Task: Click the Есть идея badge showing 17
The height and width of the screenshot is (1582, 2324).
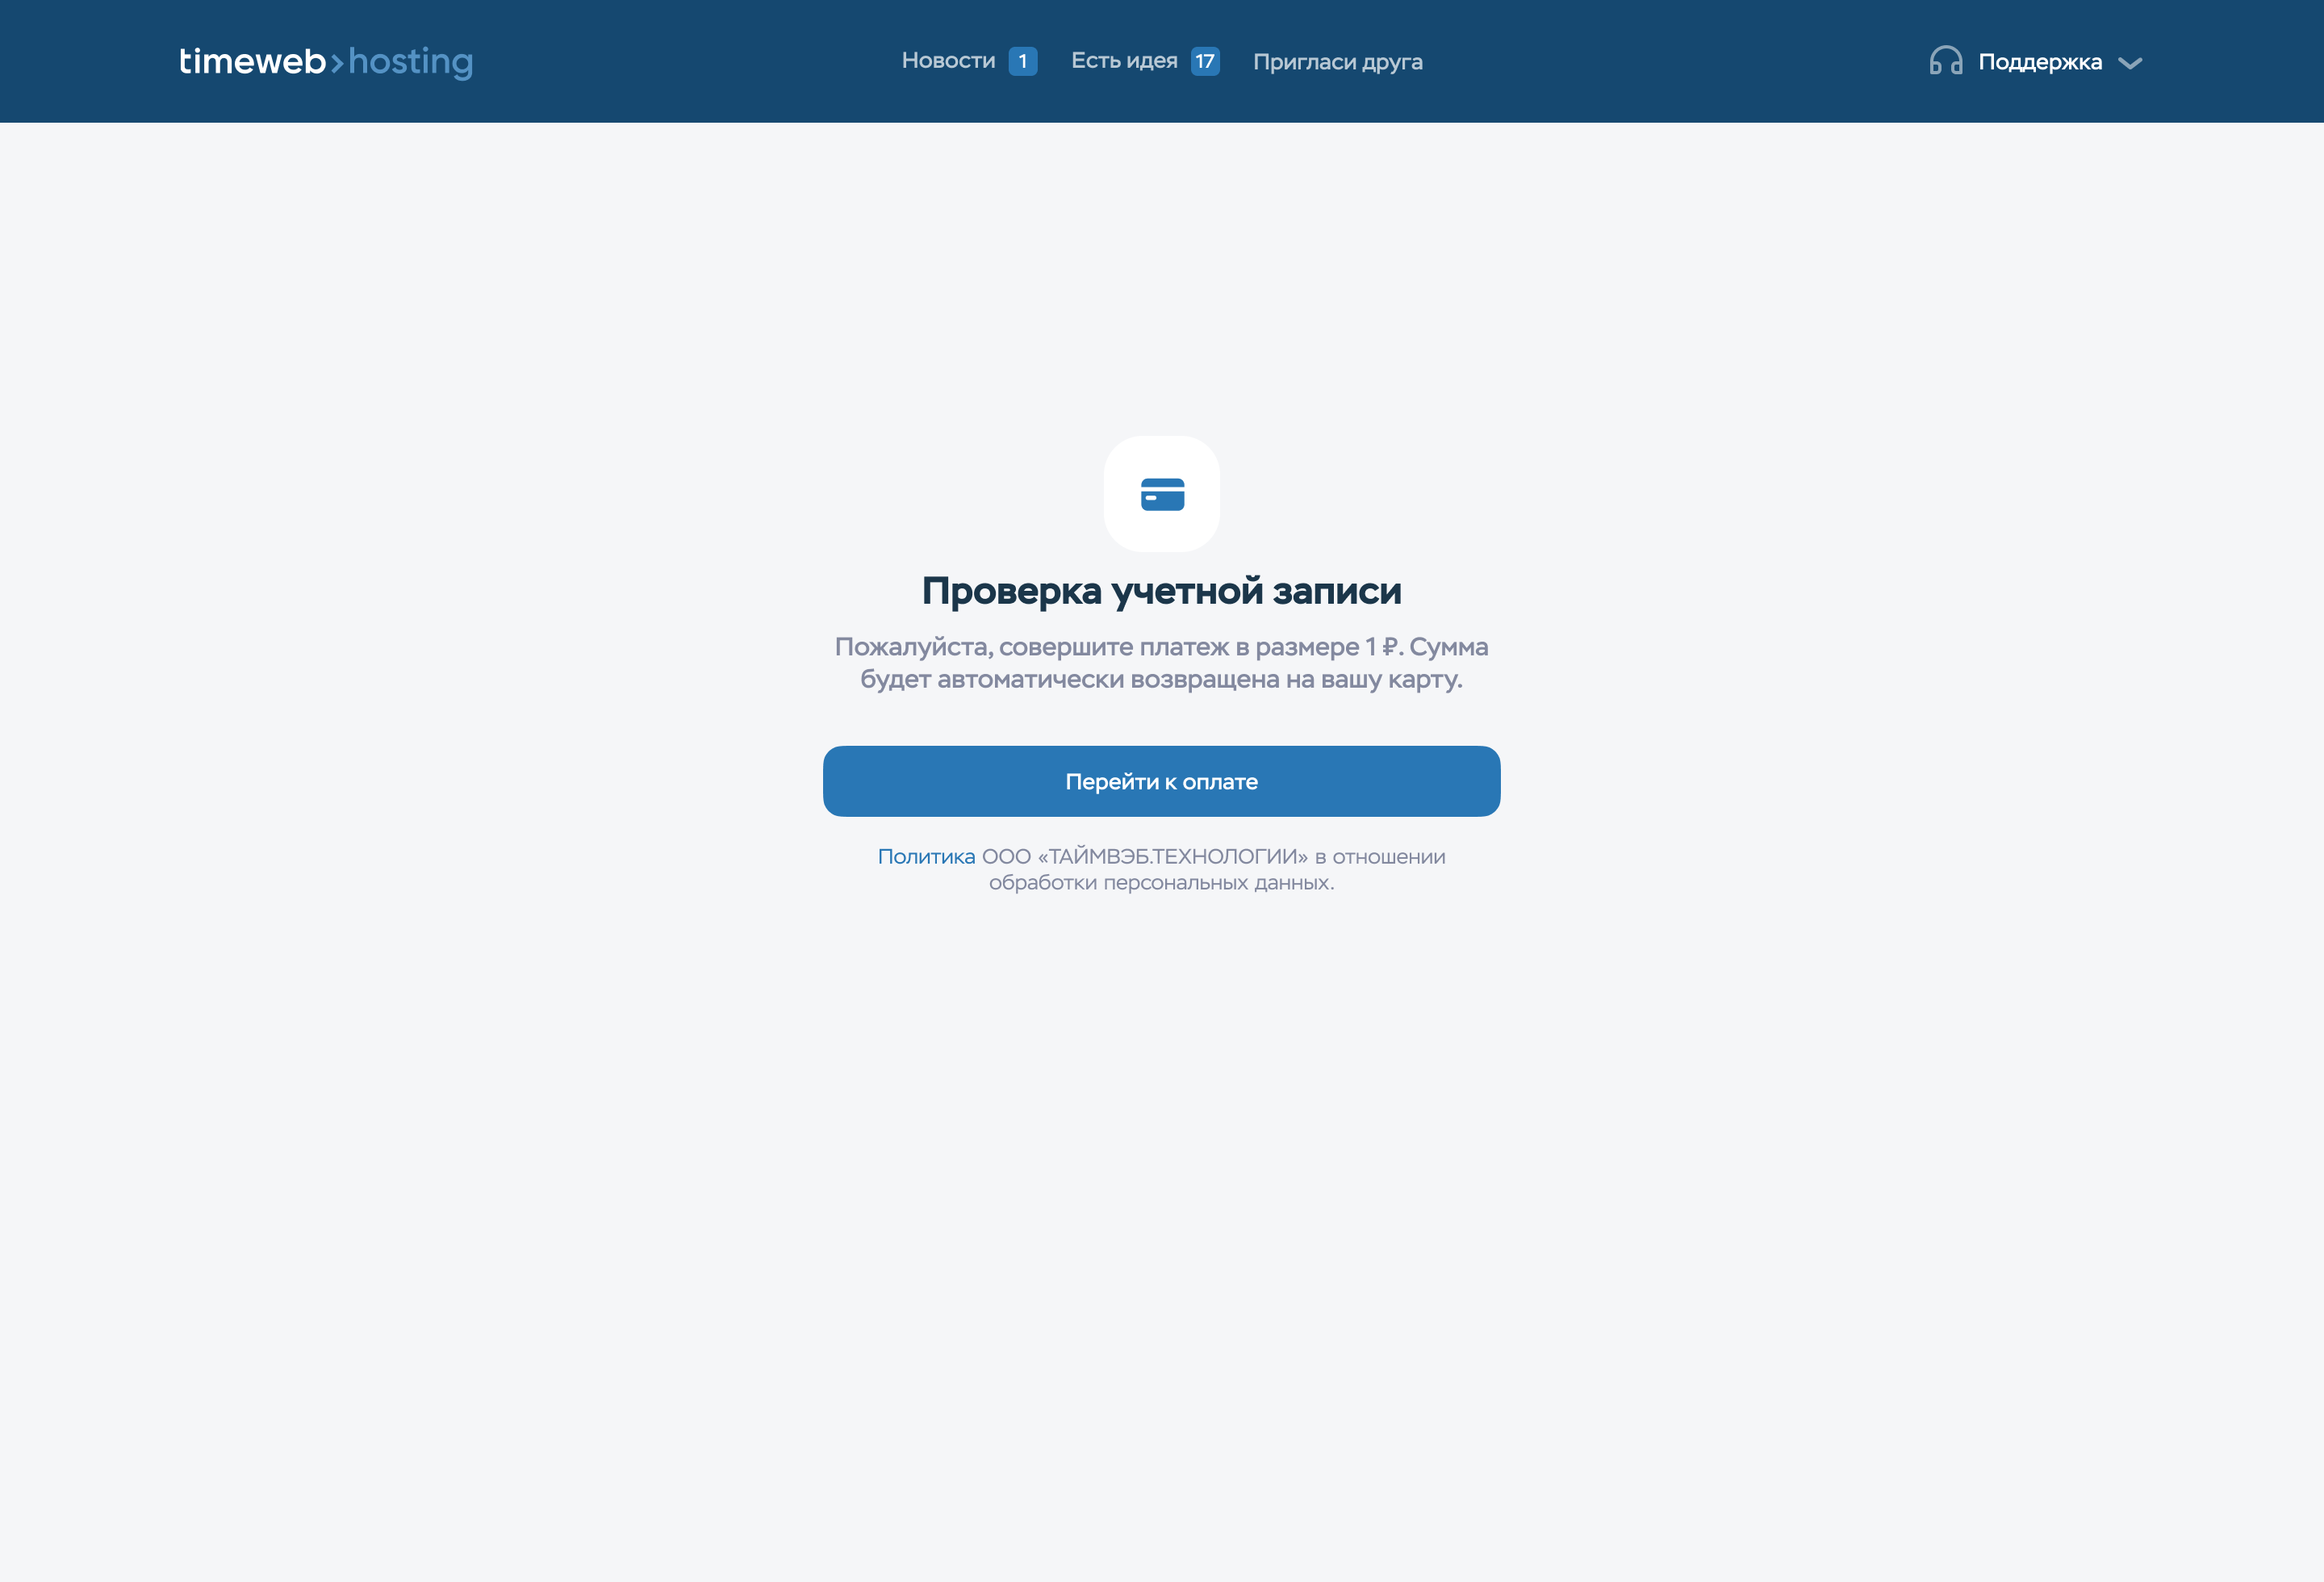Action: coord(1205,61)
